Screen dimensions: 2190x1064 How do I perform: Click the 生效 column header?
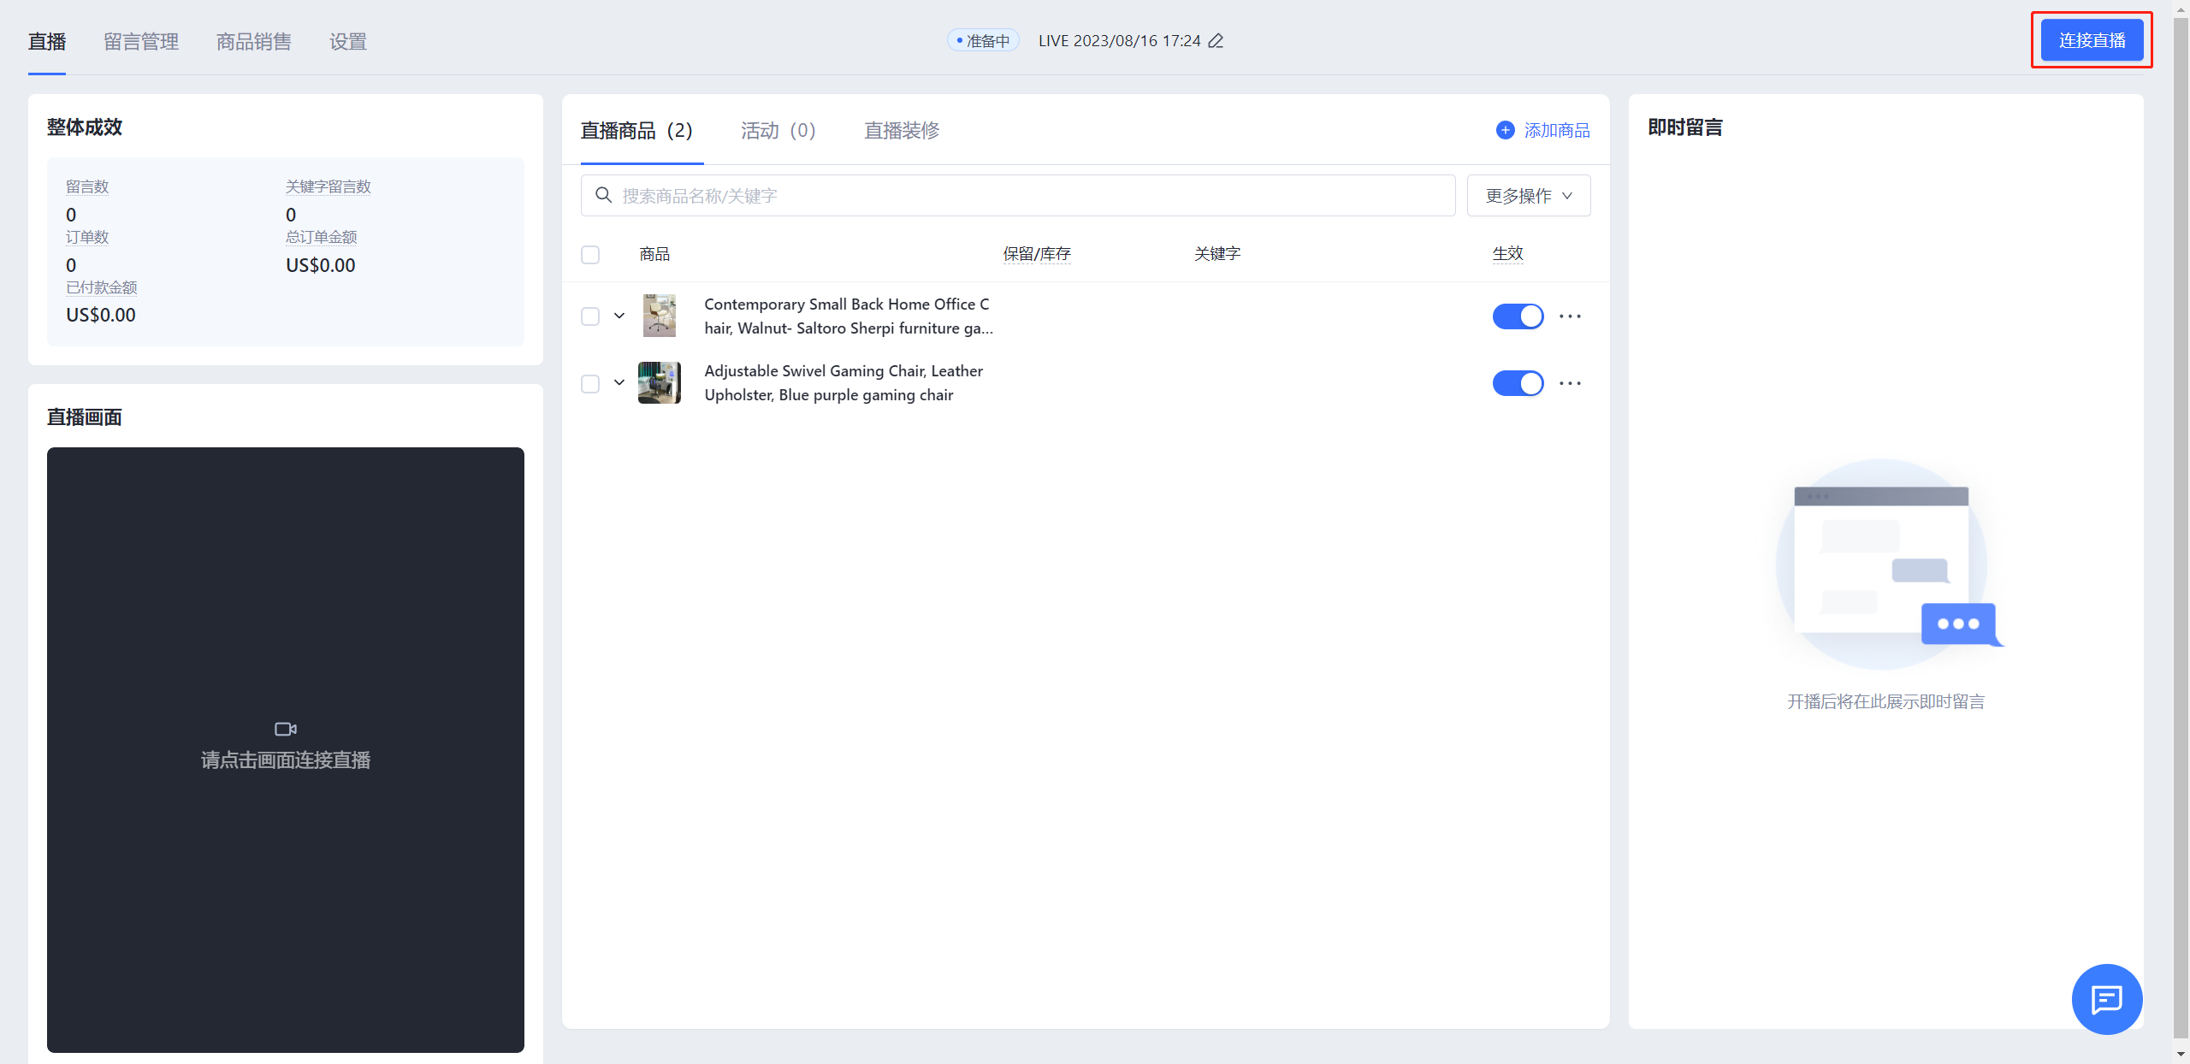(1507, 254)
